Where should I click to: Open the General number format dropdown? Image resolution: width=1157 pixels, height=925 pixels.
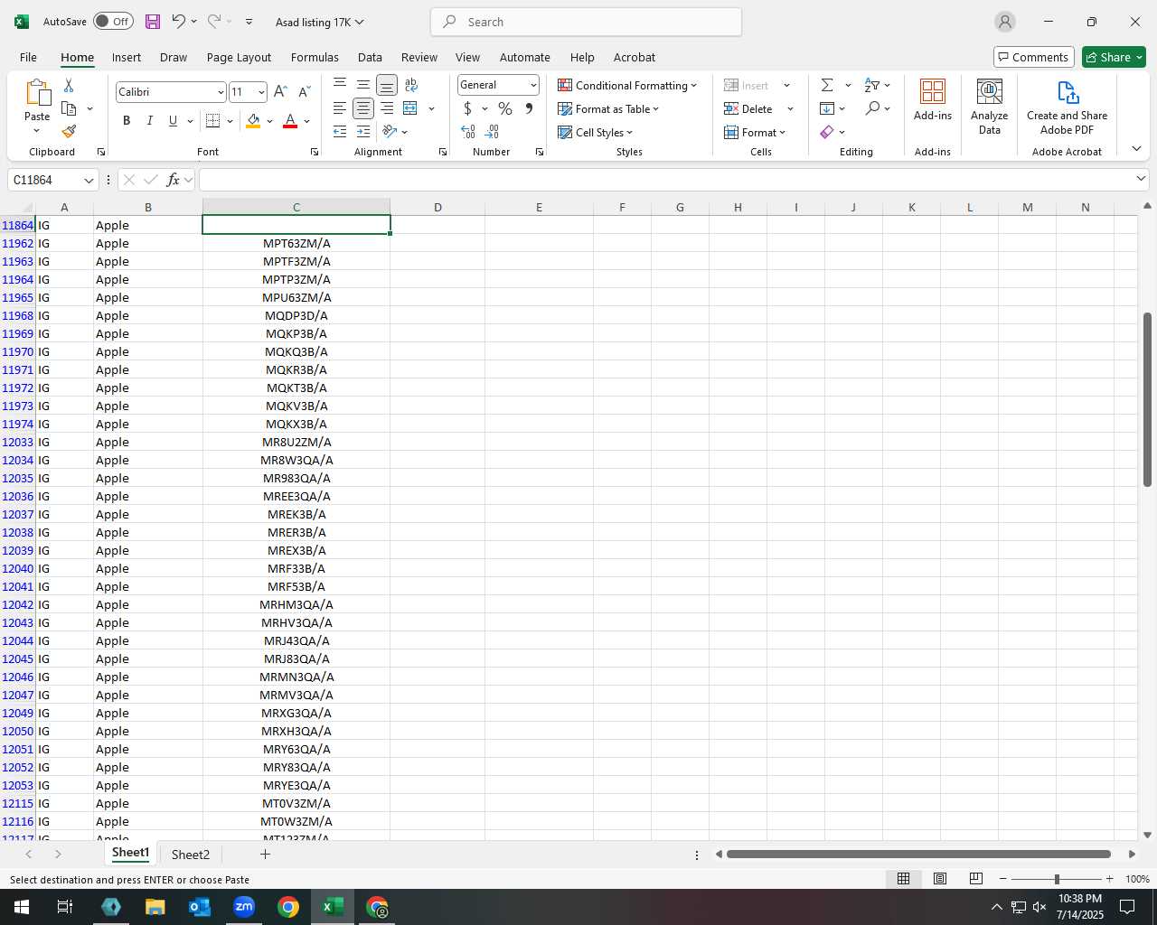(533, 85)
